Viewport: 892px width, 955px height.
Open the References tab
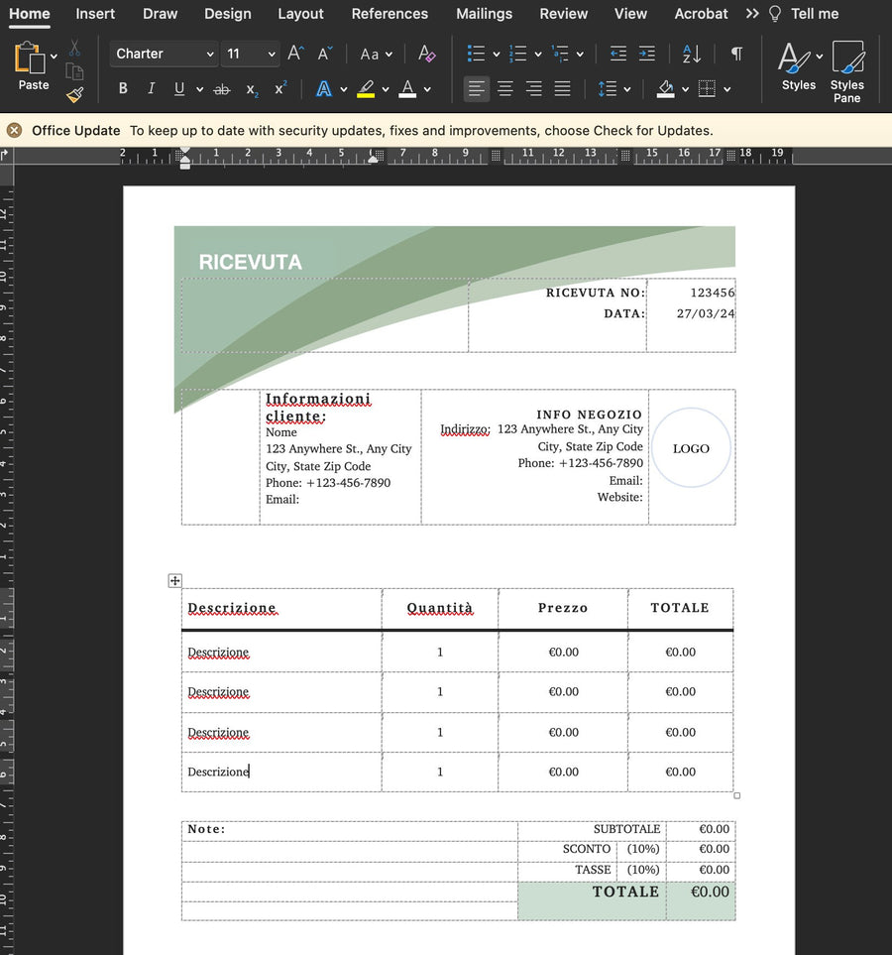pos(390,14)
